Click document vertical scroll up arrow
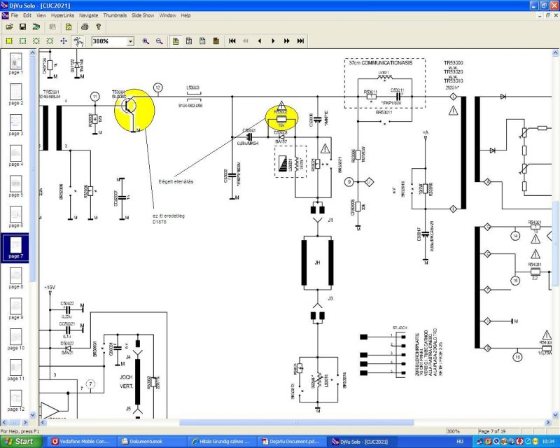The width and height of the screenshot is (560, 448). (x=555, y=53)
